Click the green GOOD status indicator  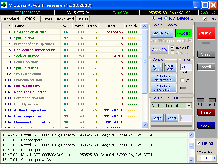click(184, 33)
